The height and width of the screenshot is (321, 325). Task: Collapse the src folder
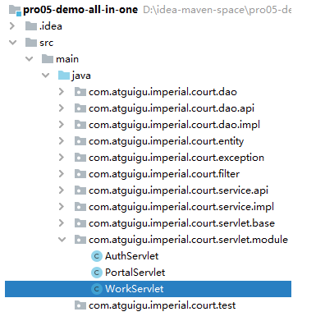tap(12, 43)
